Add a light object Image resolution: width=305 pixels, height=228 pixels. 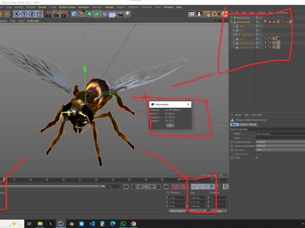point(127,14)
